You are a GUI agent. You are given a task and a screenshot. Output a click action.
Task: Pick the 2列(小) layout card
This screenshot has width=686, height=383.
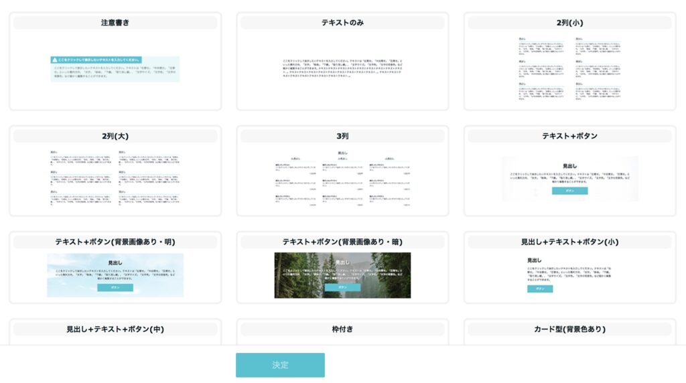(569, 61)
